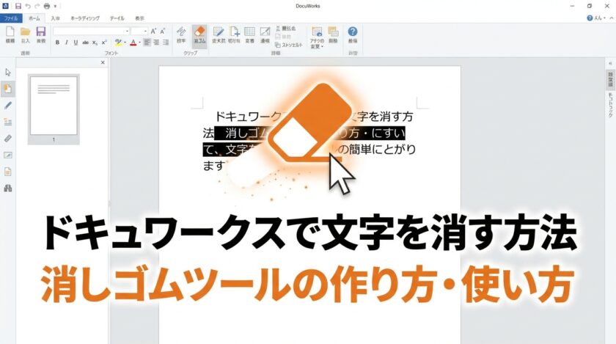This screenshot has height=344, width=616.
Task: Collapse the ribbon with the chevron
Action: click(x=611, y=18)
